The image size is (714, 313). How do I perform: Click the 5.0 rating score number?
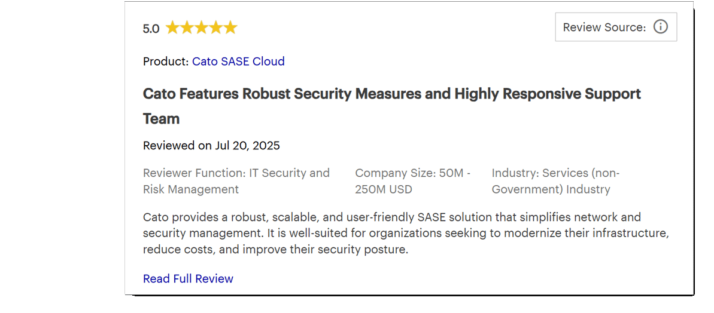pos(151,29)
